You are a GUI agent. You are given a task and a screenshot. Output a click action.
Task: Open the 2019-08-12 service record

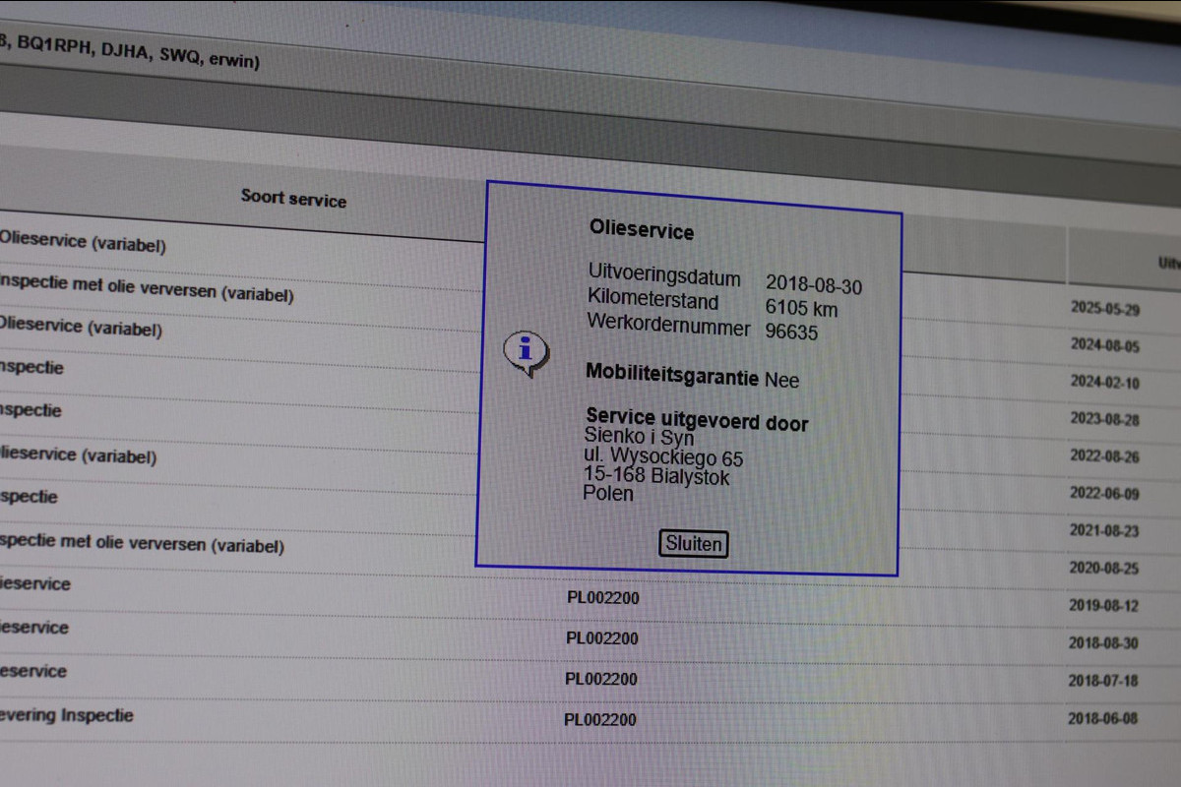click(1104, 606)
